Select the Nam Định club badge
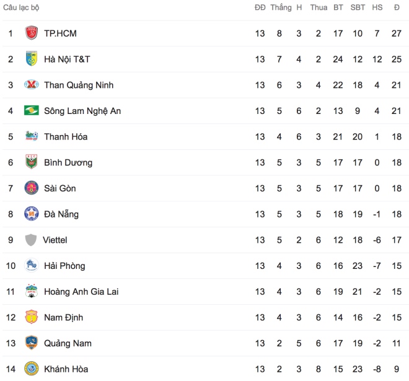The image size is (409, 381). coord(32,317)
